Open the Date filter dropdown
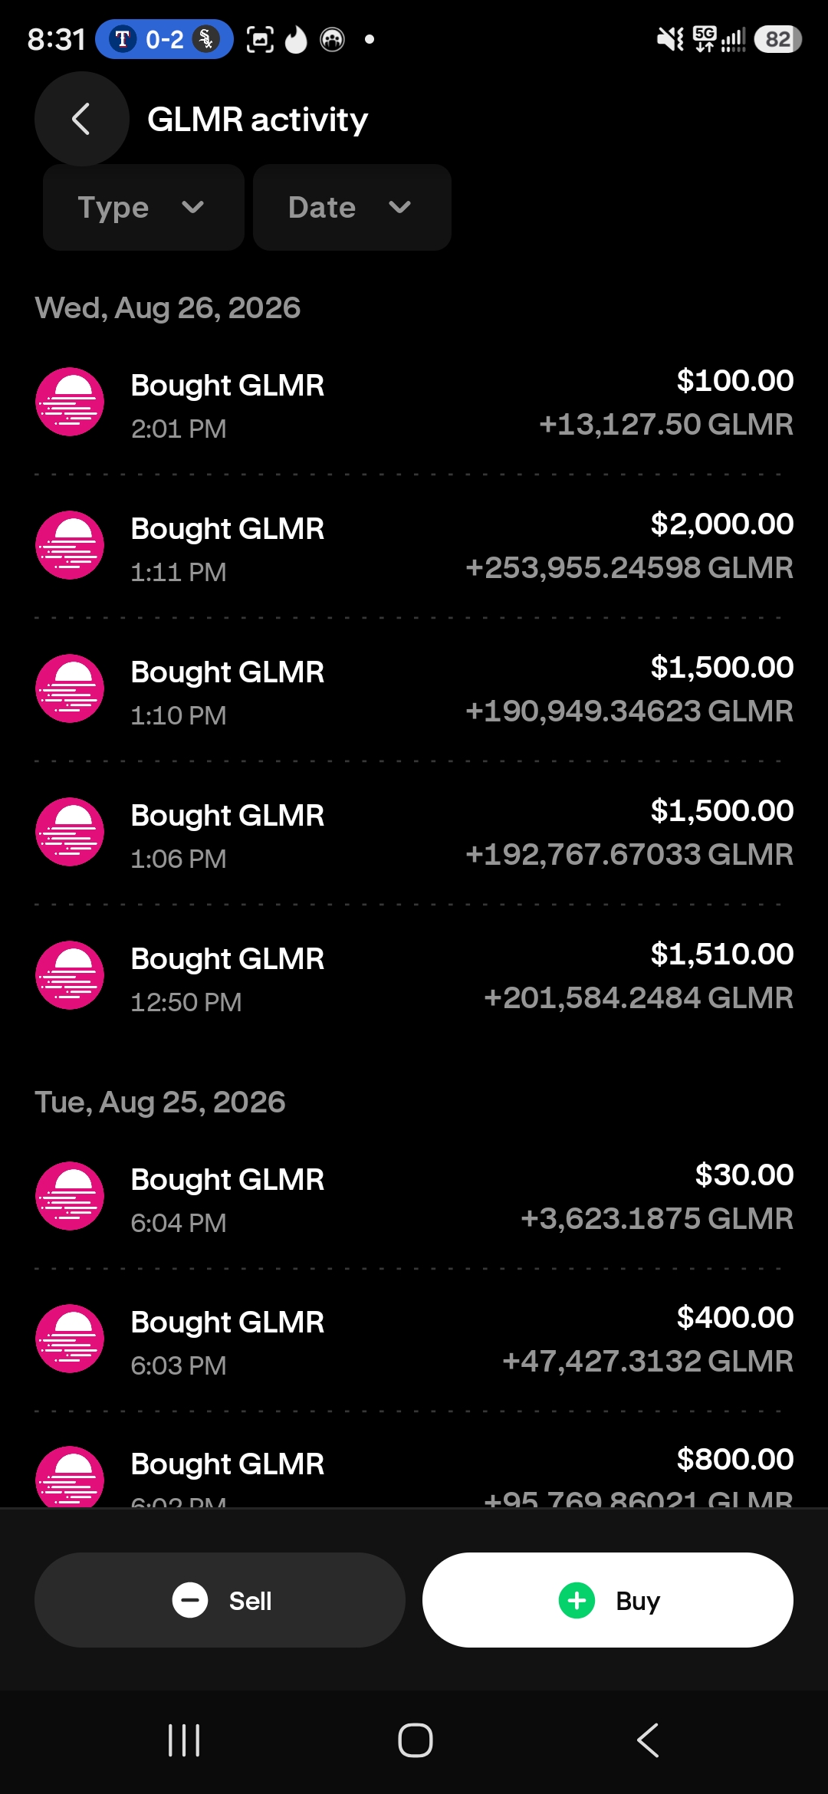The height and width of the screenshot is (1794, 828). click(x=352, y=207)
